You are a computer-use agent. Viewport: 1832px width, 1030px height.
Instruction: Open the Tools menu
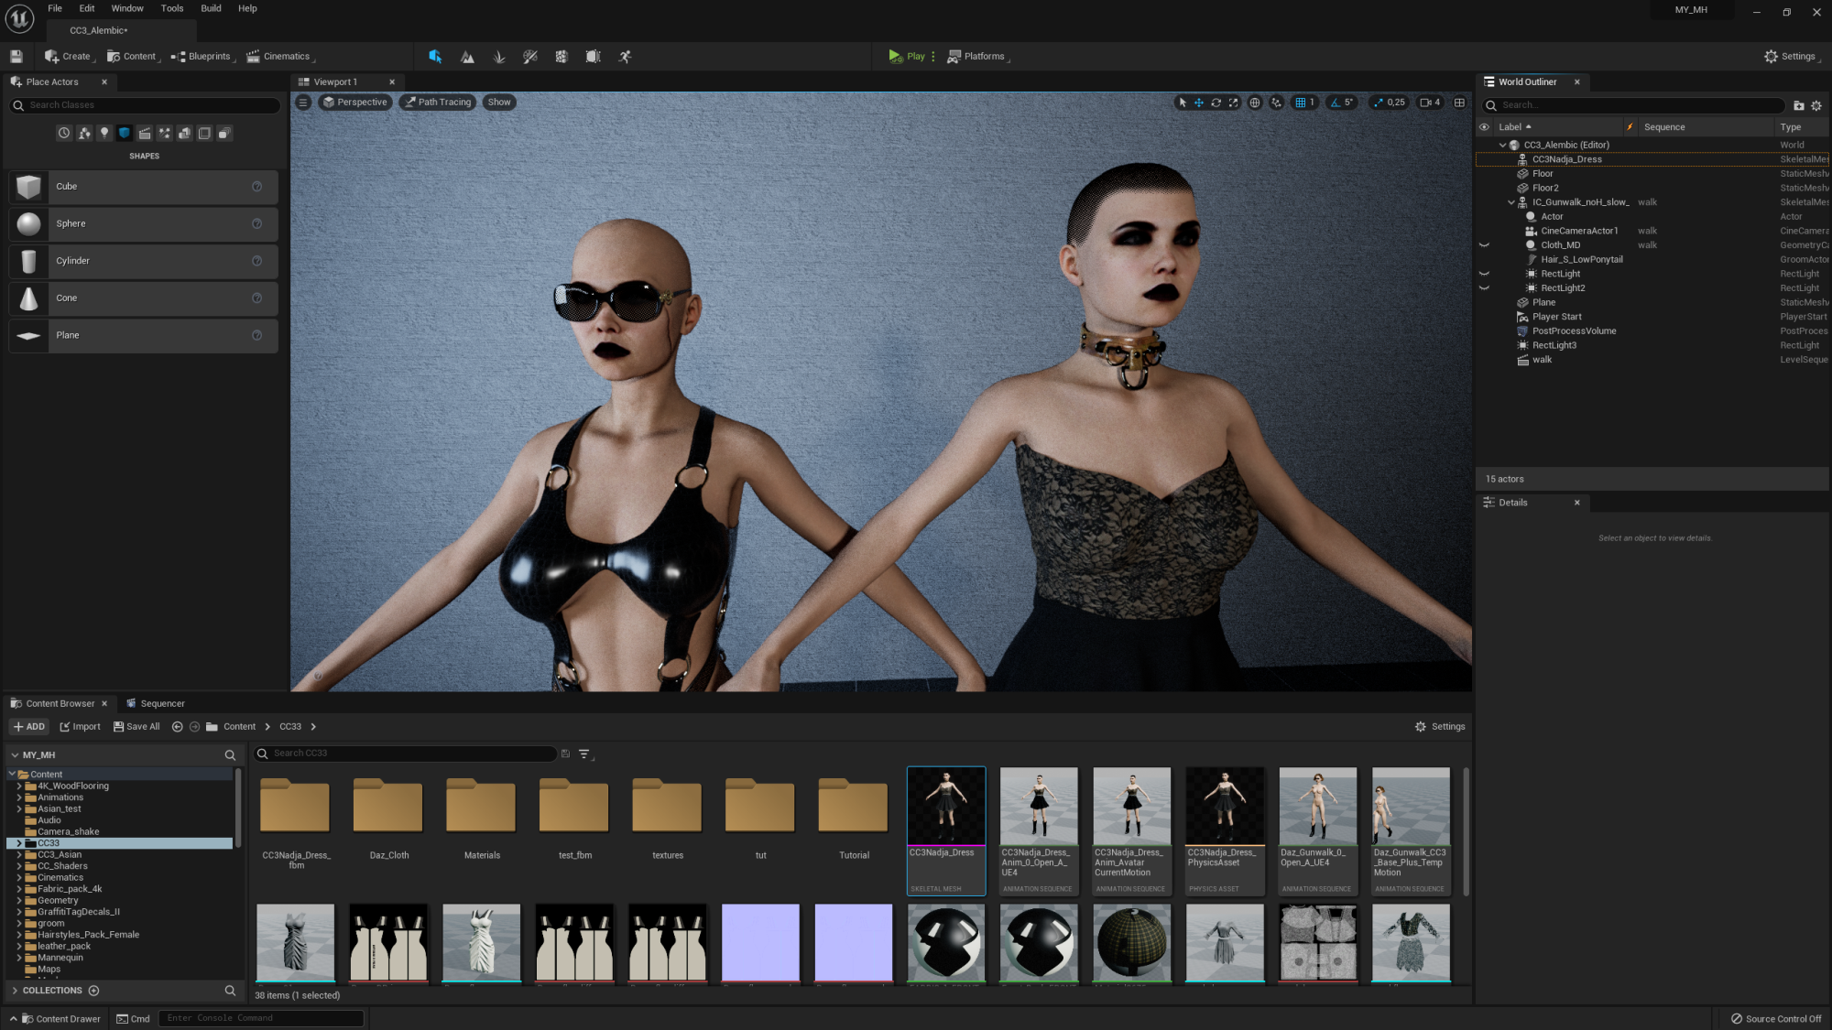[172, 8]
